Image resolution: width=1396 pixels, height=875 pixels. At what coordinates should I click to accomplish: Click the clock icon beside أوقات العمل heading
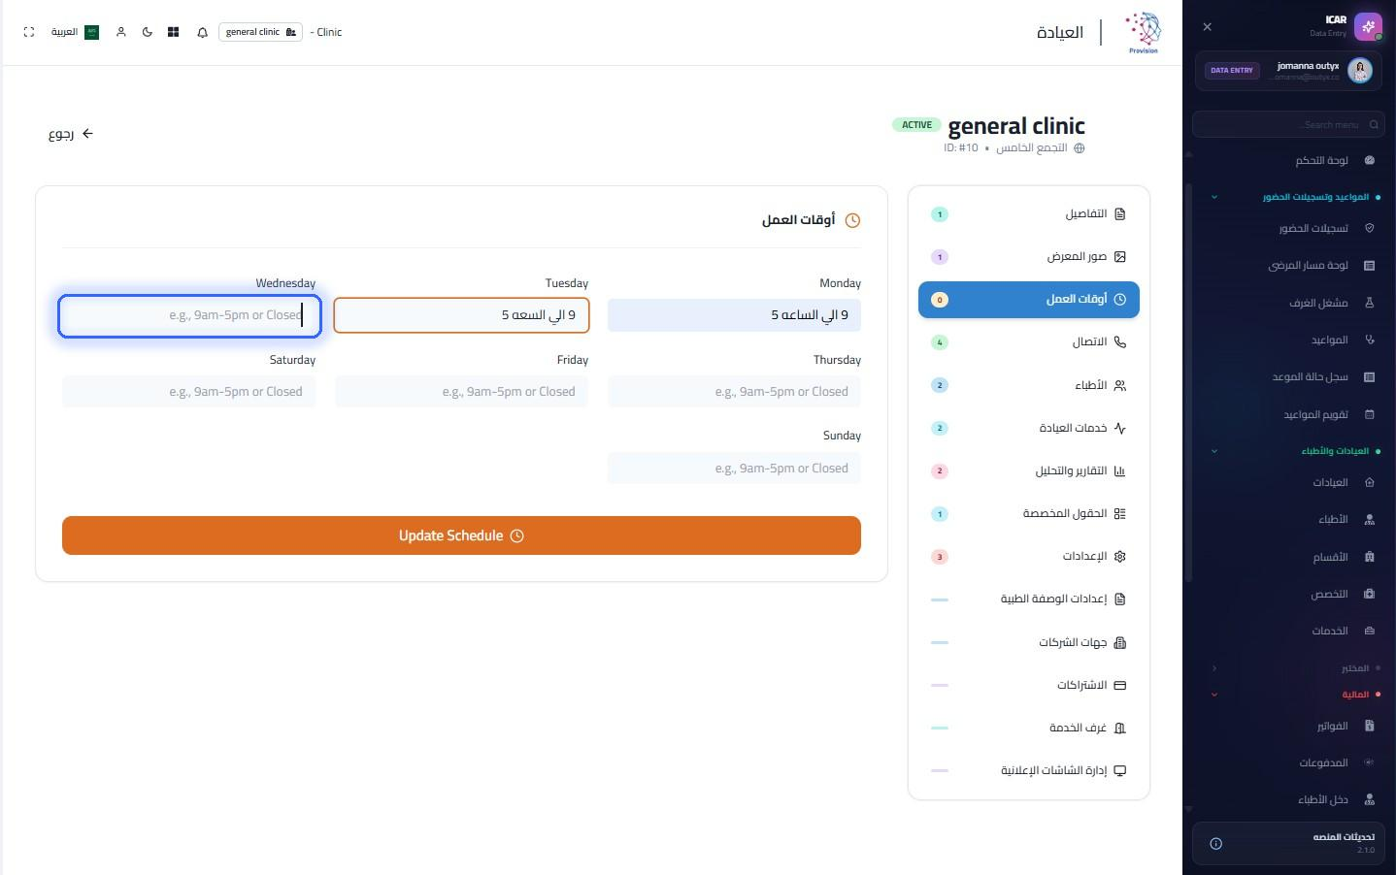point(852,220)
